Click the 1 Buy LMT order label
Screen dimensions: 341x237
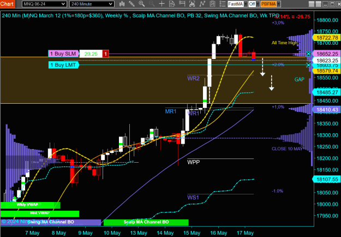point(63,65)
